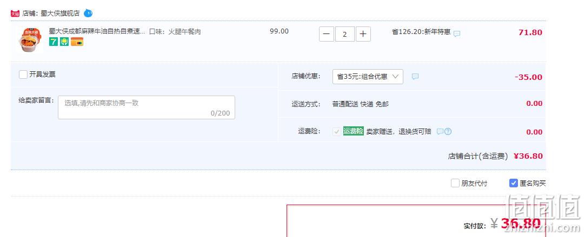This screenshot has height=237, width=585.
Task: Click the store total ¥36.80
Action: [x=528, y=156]
